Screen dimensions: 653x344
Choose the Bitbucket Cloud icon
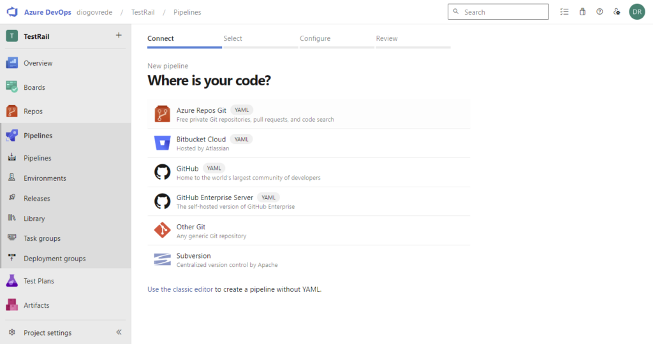[162, 143]
